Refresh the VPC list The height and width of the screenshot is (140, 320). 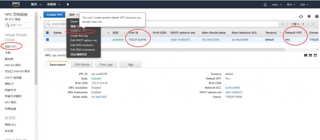301,16
